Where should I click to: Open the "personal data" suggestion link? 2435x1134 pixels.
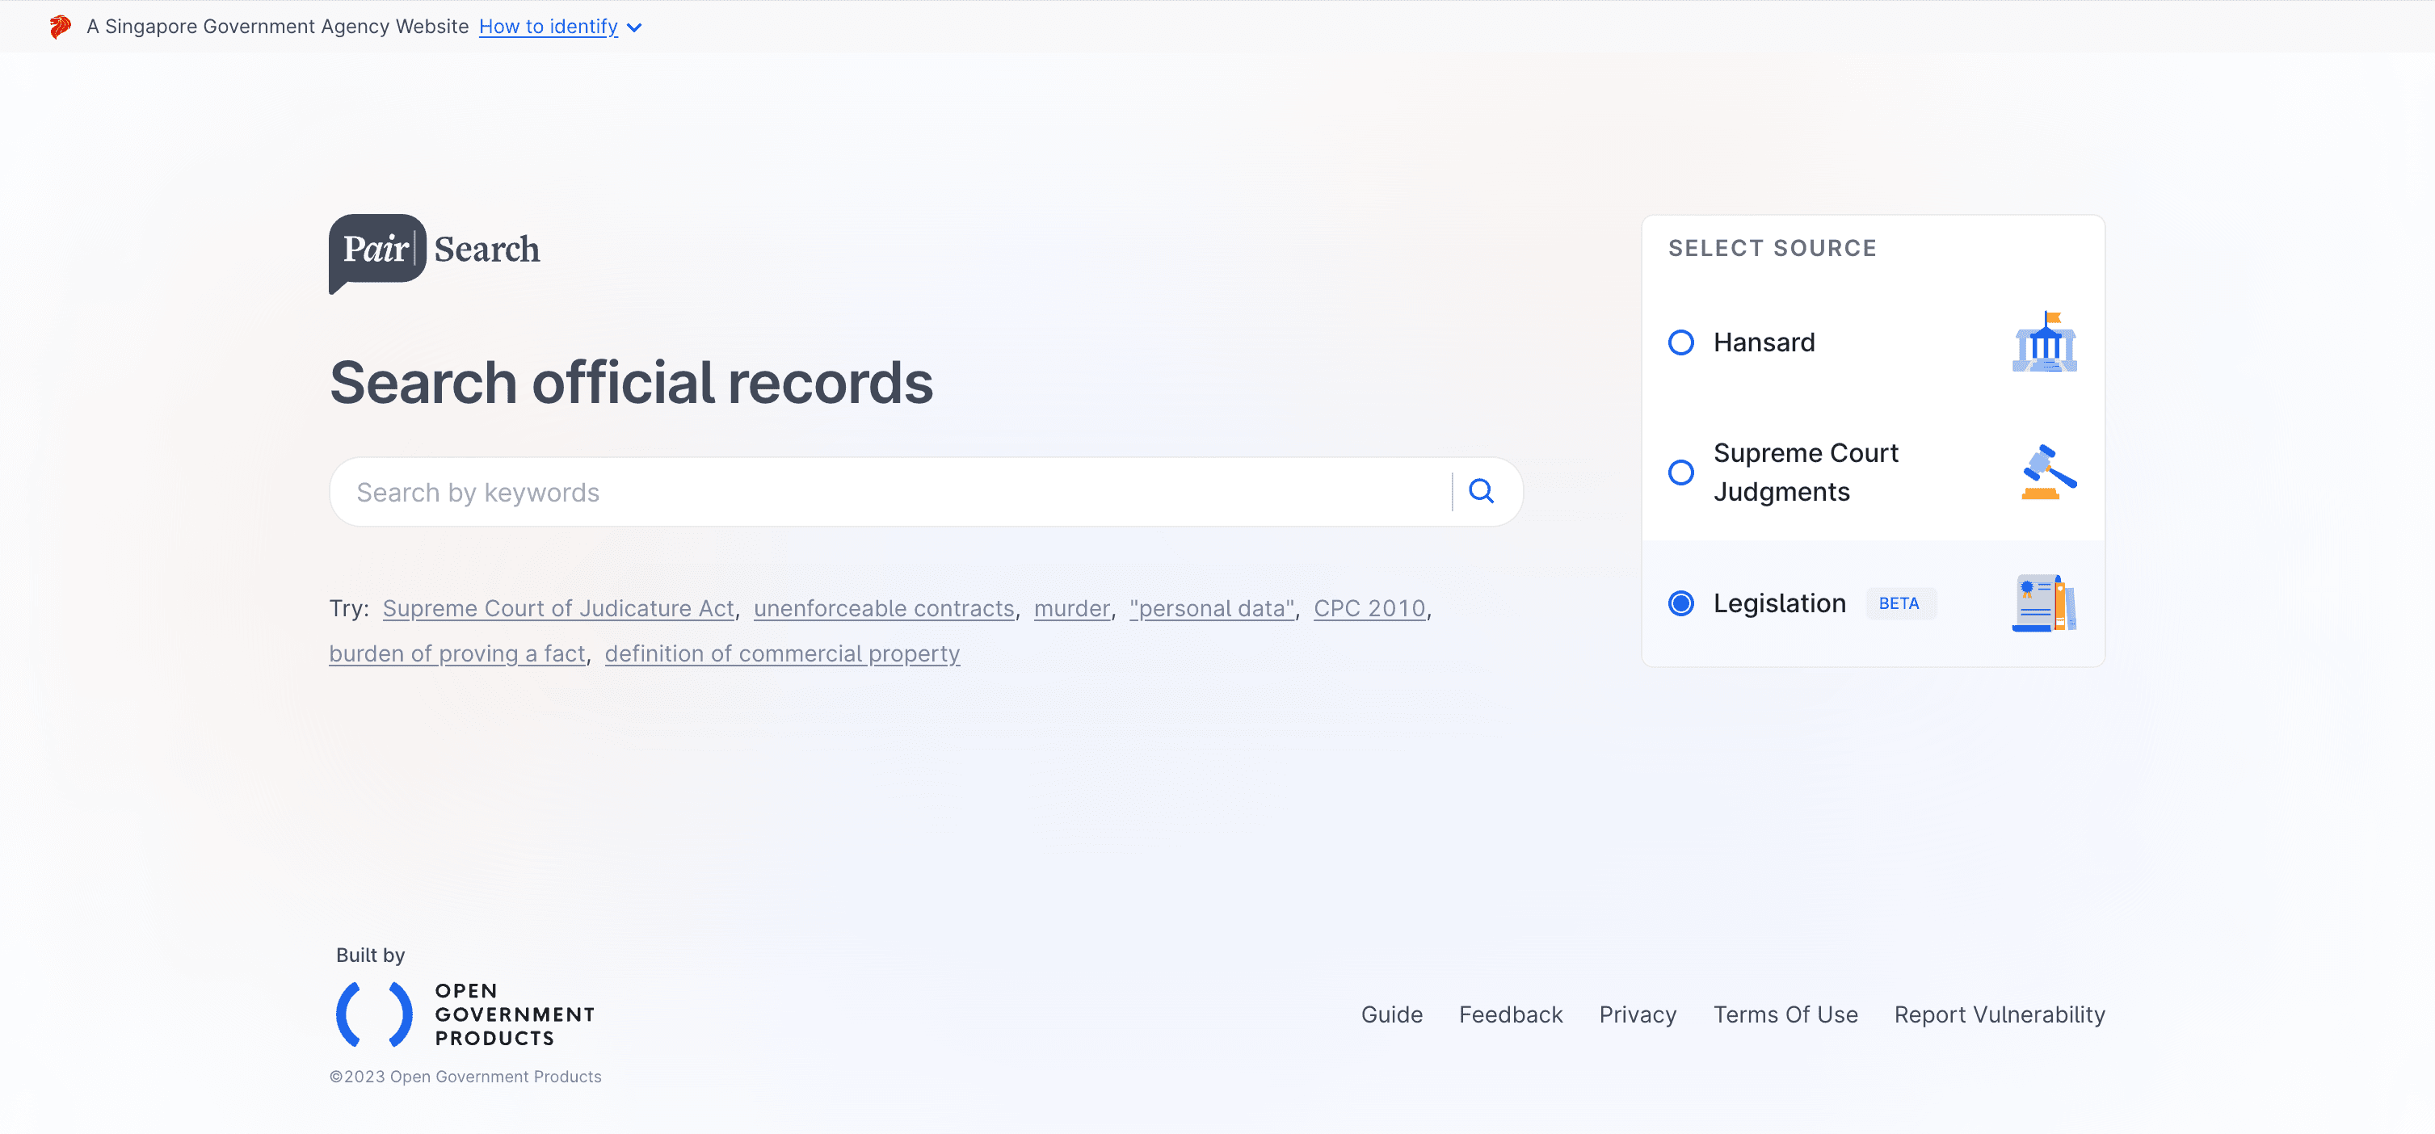pyautogui.click(x=1213, y=607)
